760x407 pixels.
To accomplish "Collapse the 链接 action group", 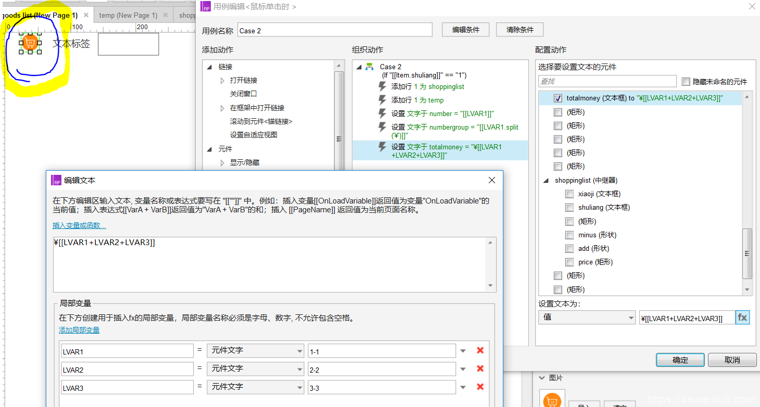I will (210, 67).
